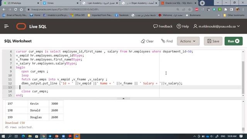This screenshot has width=247, height=139.
Task: Open the Extensions puzzle icon
Action: coord(225,9)
